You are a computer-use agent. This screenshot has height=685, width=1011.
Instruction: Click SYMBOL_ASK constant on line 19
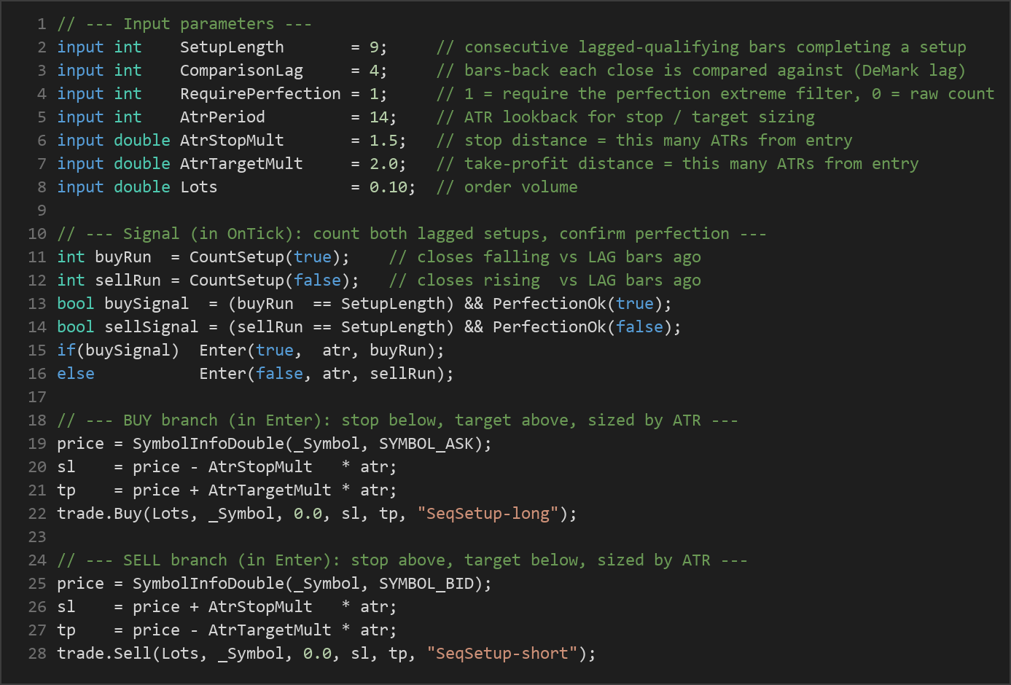tap(426, 444)
